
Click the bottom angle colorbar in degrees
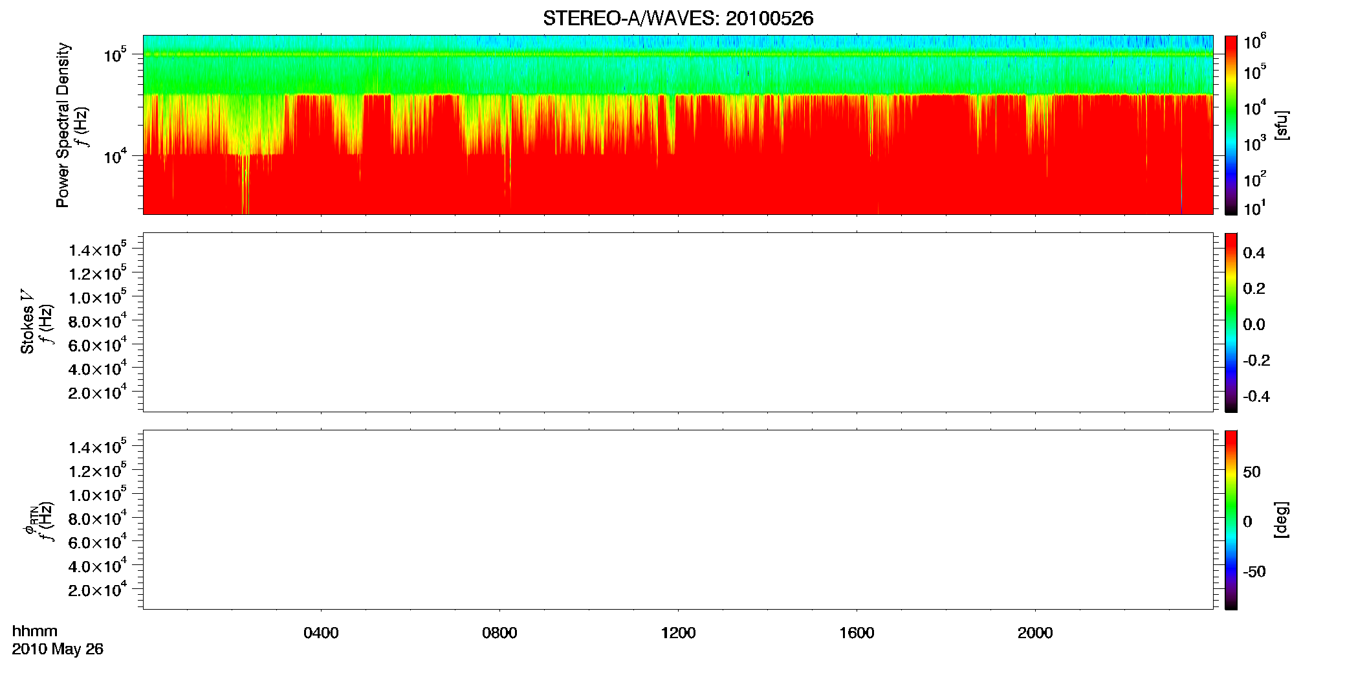[x=1231, y=520]
